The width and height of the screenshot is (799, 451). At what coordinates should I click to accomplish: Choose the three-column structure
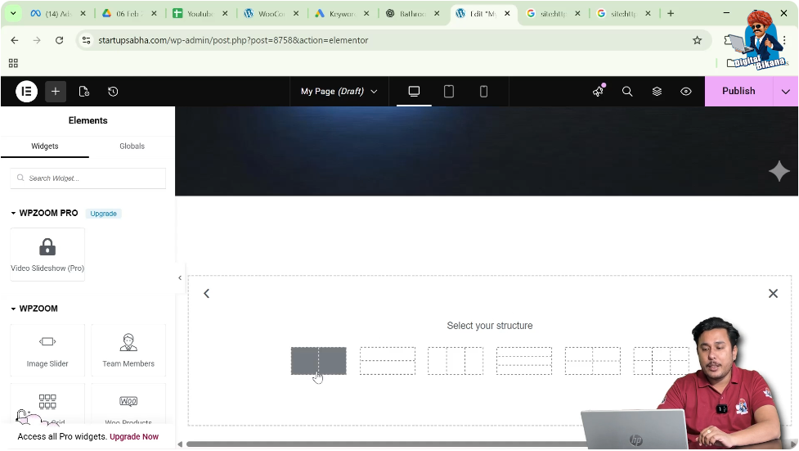(x=456, y=361)
